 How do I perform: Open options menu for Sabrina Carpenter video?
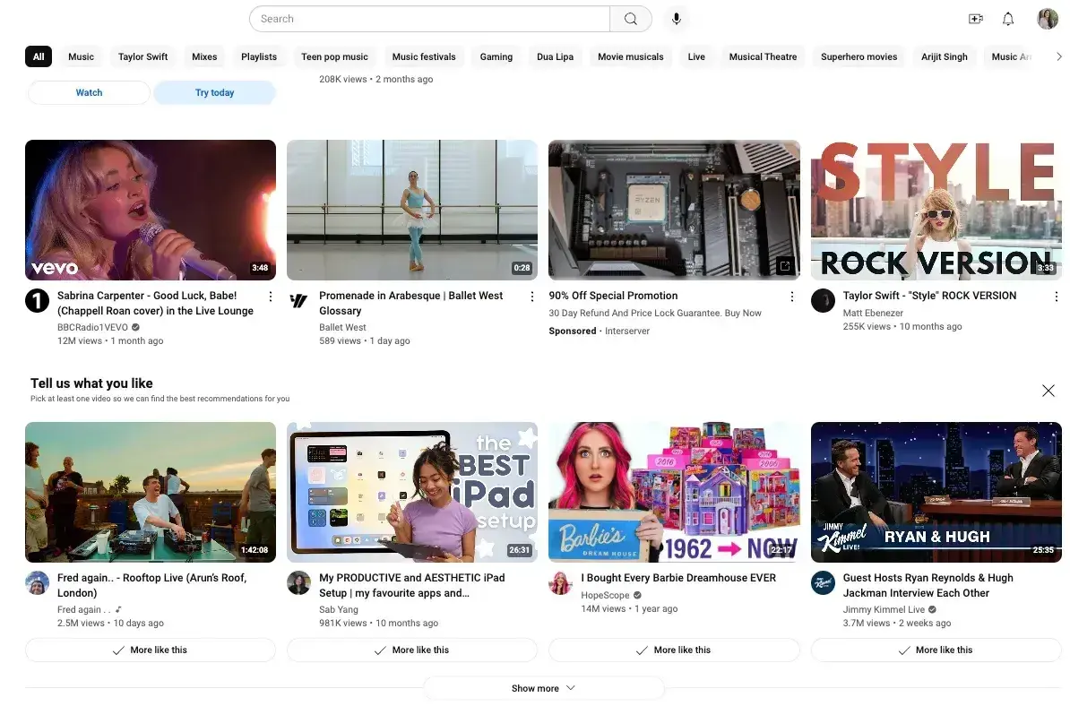click(271, 297)
